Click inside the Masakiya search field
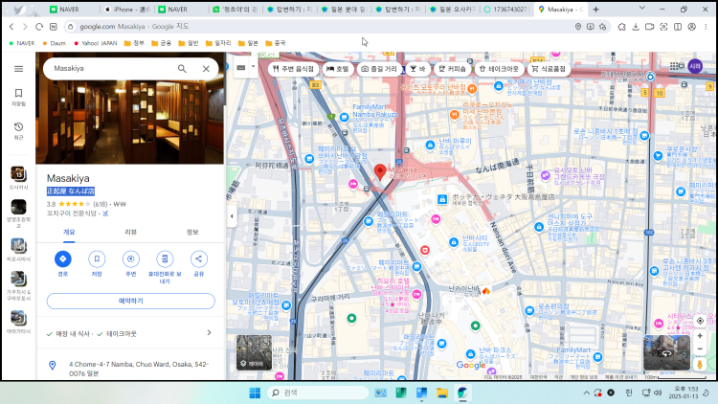This screenshot has height=404, width=718. coord(112,68)
